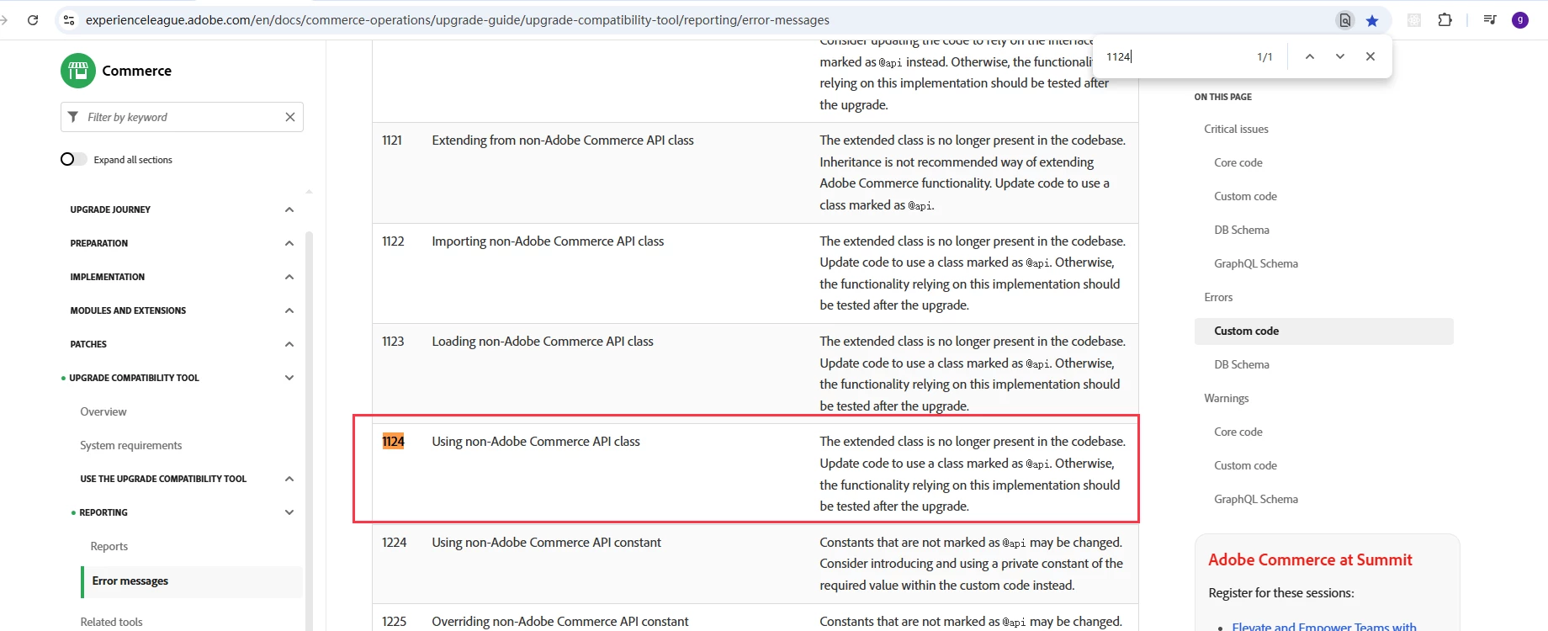Toggle Expand all sections switch
Viewport: 1548px width, 631px height.
tap(73, 159)
